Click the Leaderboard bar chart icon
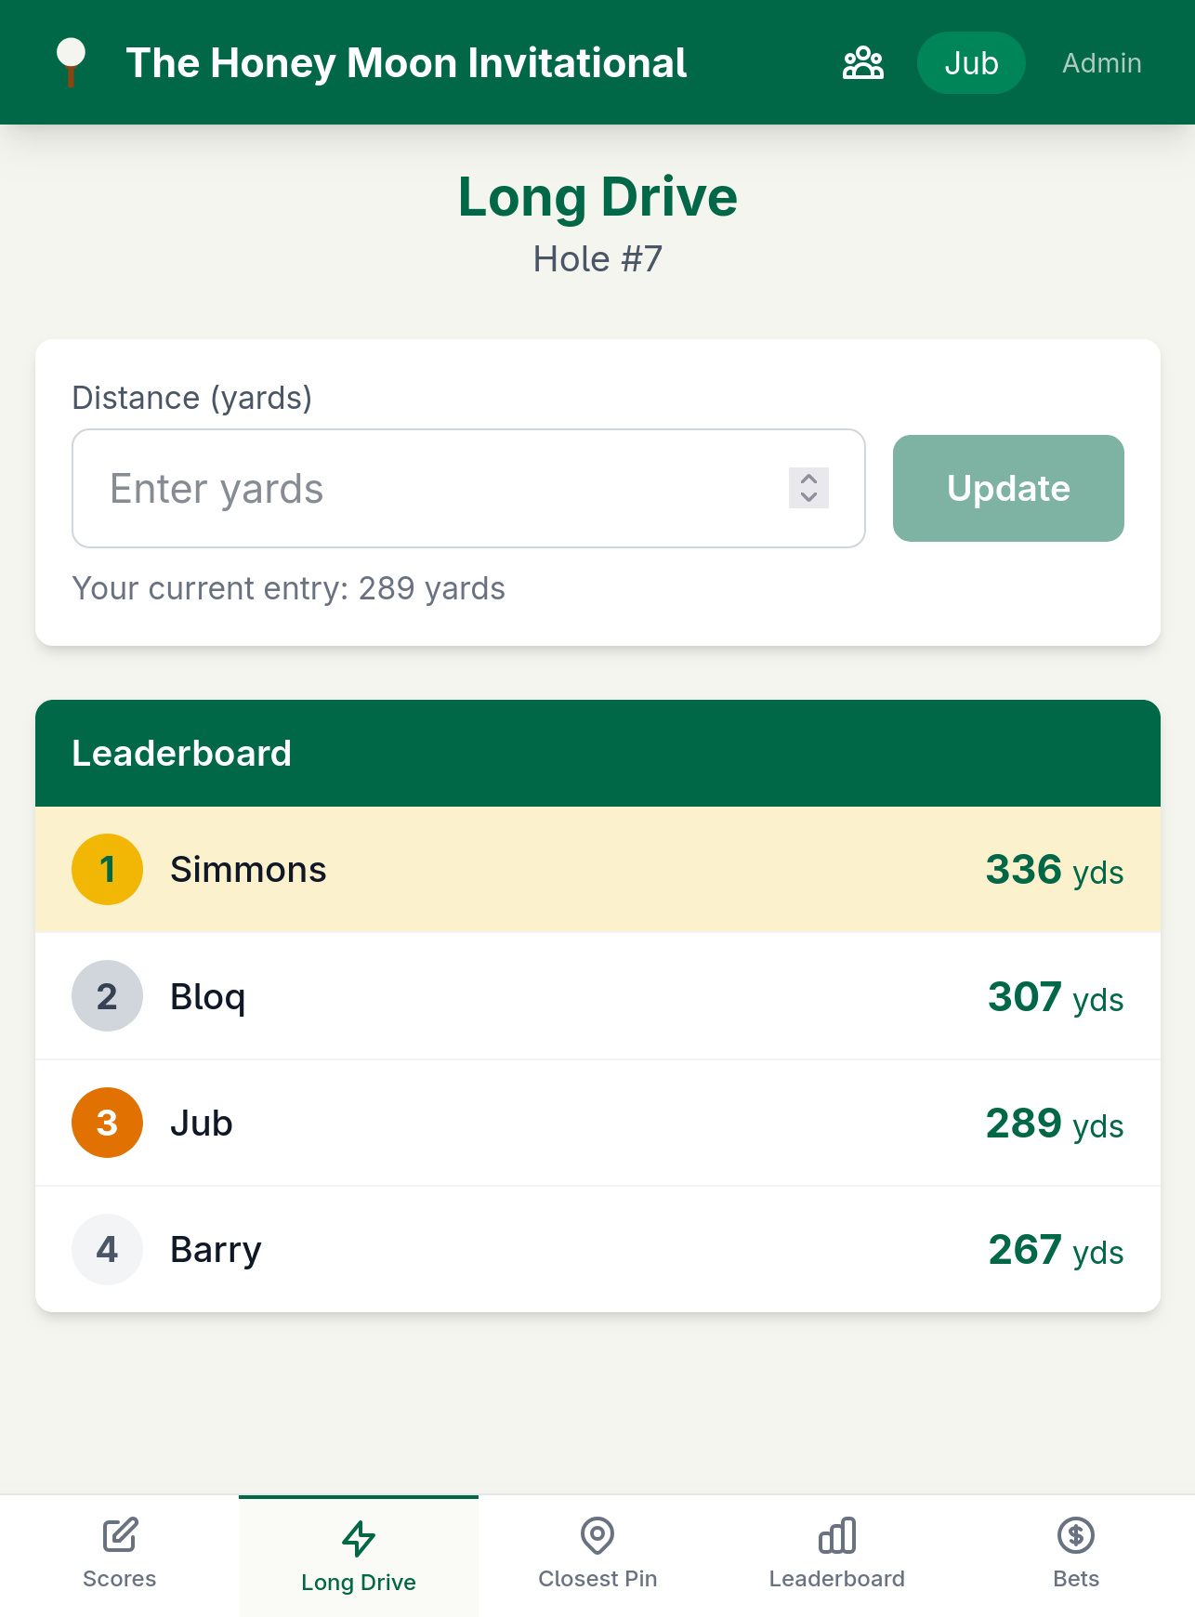 coord(836,1535)
